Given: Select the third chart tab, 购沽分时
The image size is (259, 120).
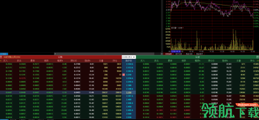Looking at the screenshot, I should coord(189,54).
